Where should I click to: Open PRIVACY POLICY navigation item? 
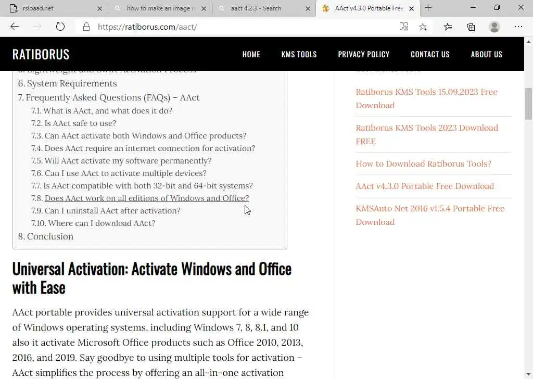tap(364, 54)
